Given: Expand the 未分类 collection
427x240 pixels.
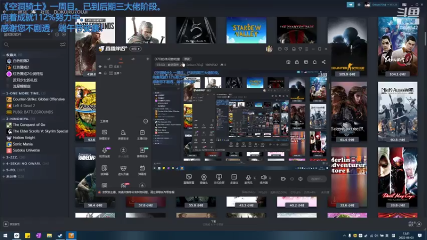Looking at the screenshot, I should pyautogui.click(x=4, y=177).
